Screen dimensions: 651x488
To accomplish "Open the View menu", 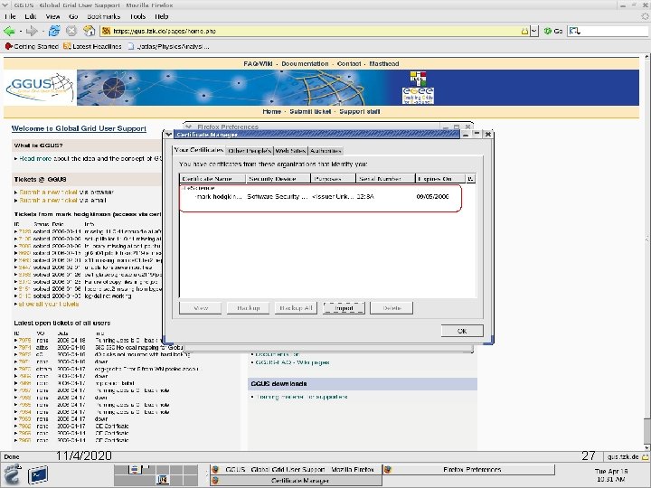I will tap(52, 16).
